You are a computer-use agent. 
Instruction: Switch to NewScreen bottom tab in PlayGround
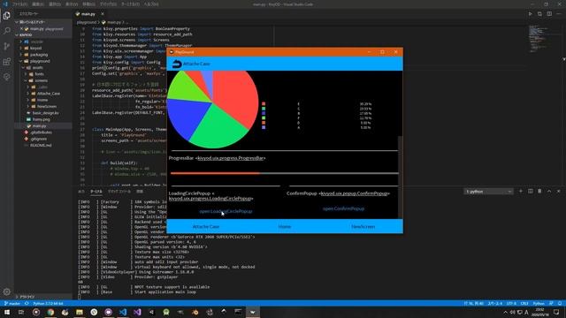[363, 226]
